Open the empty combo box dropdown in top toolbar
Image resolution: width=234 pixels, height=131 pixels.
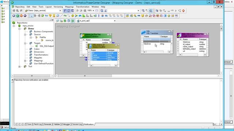[138, 11]
